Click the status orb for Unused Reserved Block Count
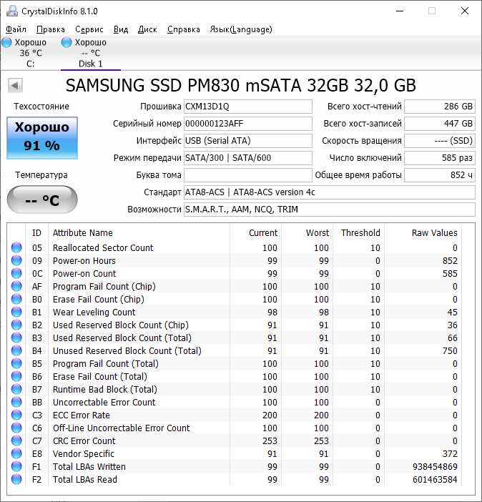Screen dimensions: 482x502 [x=16, y=350]
